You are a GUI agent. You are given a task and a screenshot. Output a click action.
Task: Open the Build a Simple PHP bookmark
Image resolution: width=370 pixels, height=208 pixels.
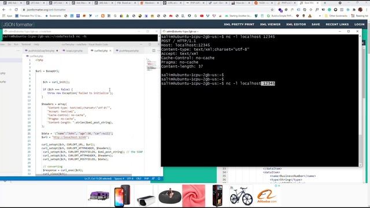pyautogui.click(x=280, y=16)
